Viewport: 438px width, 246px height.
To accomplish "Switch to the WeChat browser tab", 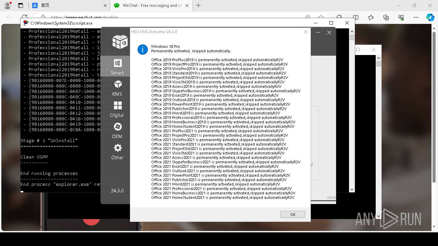I will click(x=151, y=5).
